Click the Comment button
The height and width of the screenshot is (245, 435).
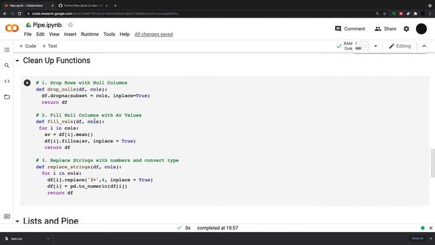pyautogui.click(x=350, y=29)
